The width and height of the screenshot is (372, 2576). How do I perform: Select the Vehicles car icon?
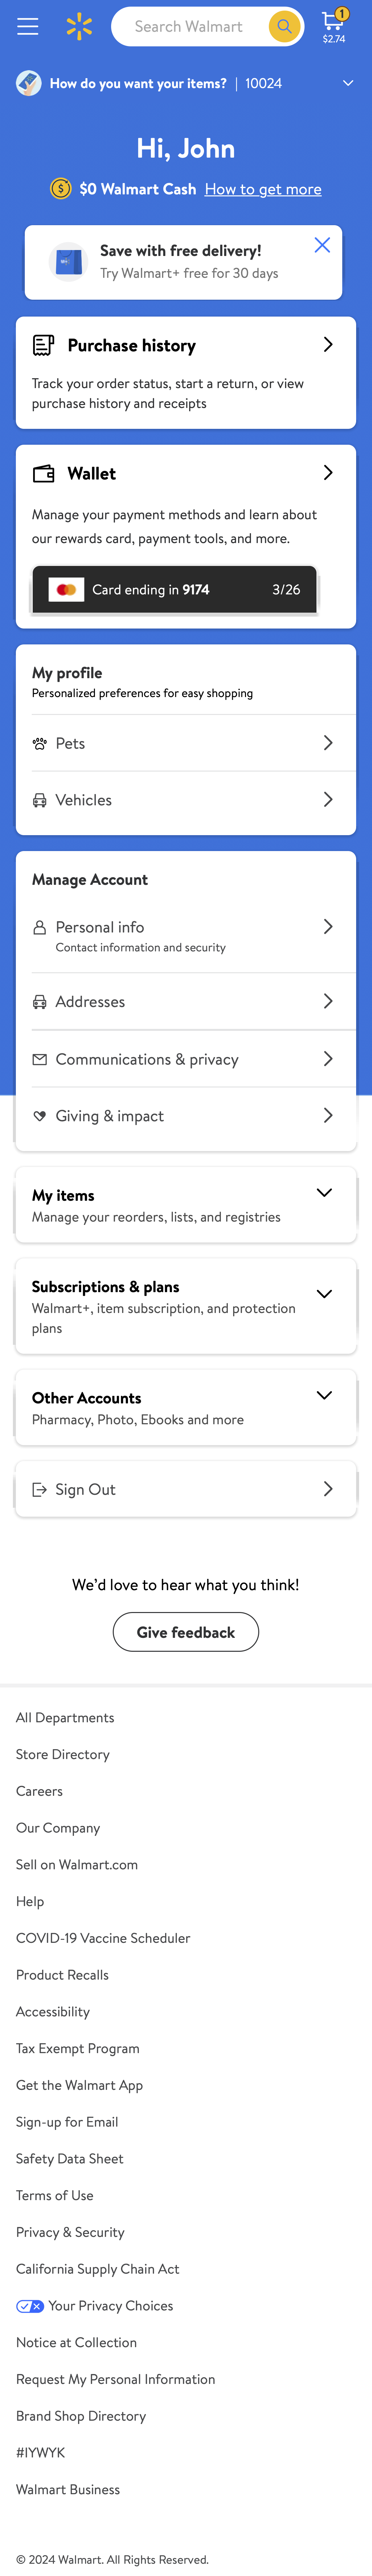pyautogui.click(x=40, y=800)
